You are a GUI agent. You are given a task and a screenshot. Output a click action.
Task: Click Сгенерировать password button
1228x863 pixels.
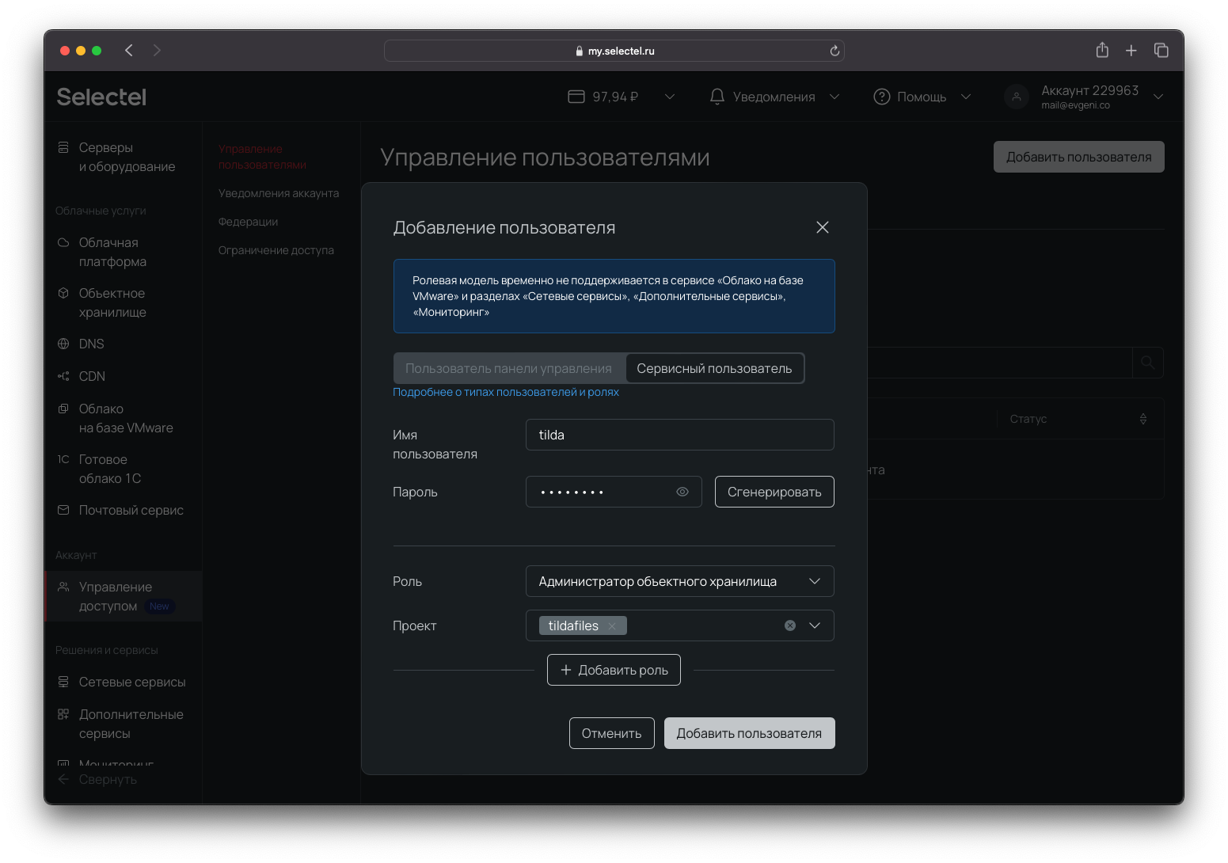774,492
